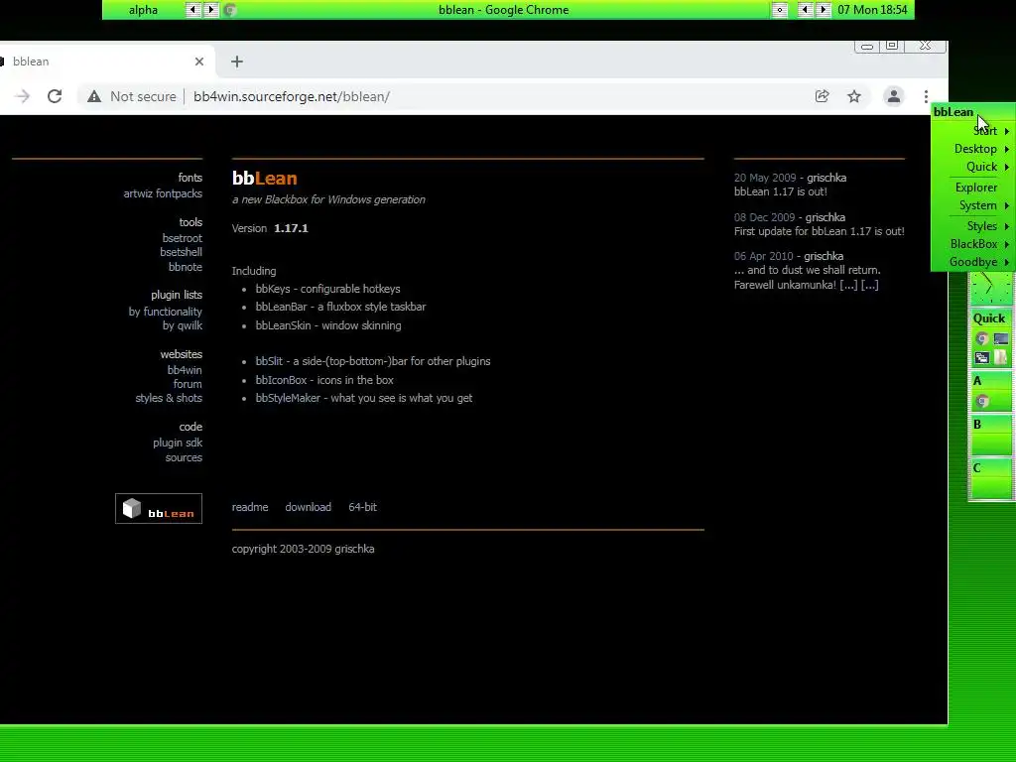This screenshot has height=762, width=1016.
Task: Click the next workspace arrow beside alpha
Action: click(x=210, y=10)
